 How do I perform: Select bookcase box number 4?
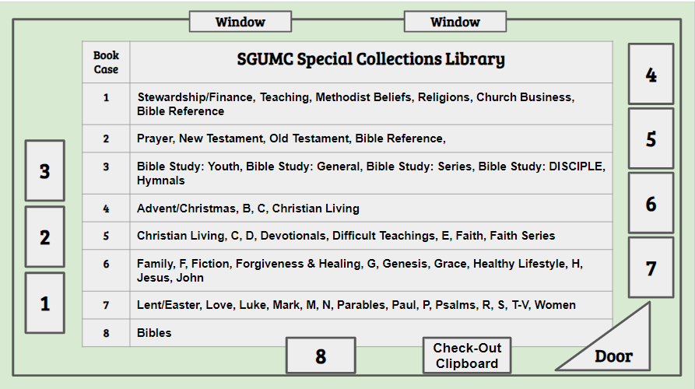pos(651,74)
